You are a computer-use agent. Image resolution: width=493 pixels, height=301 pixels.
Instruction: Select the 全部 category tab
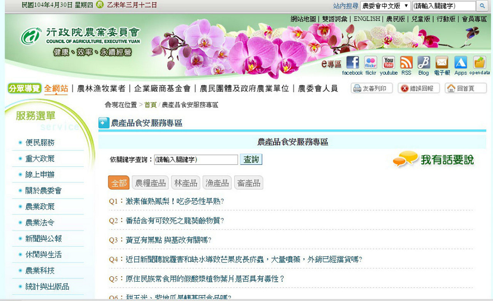coord(119,183)
